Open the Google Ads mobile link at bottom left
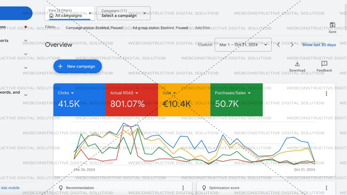The image size is (347, 195). pos(10,188)
